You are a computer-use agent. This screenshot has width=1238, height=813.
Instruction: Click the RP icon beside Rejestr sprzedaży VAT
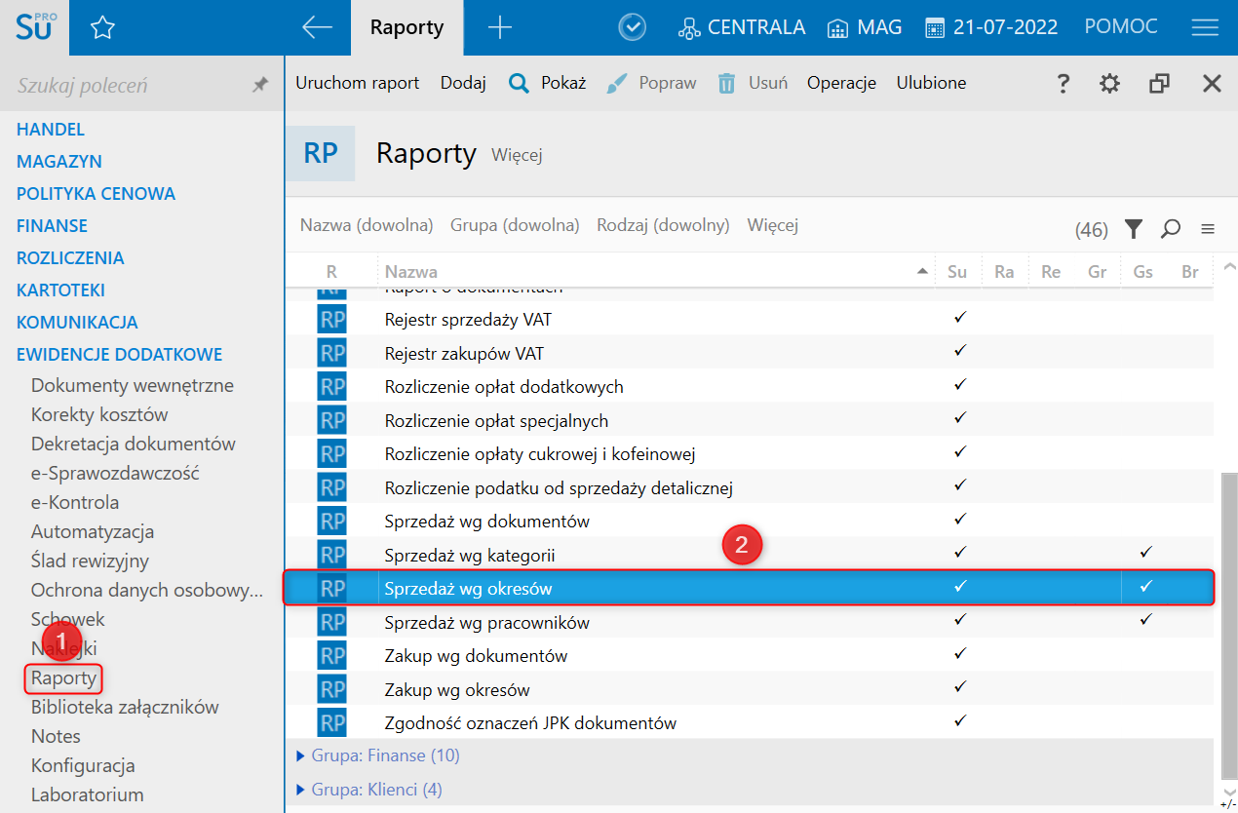pos(332,320)
